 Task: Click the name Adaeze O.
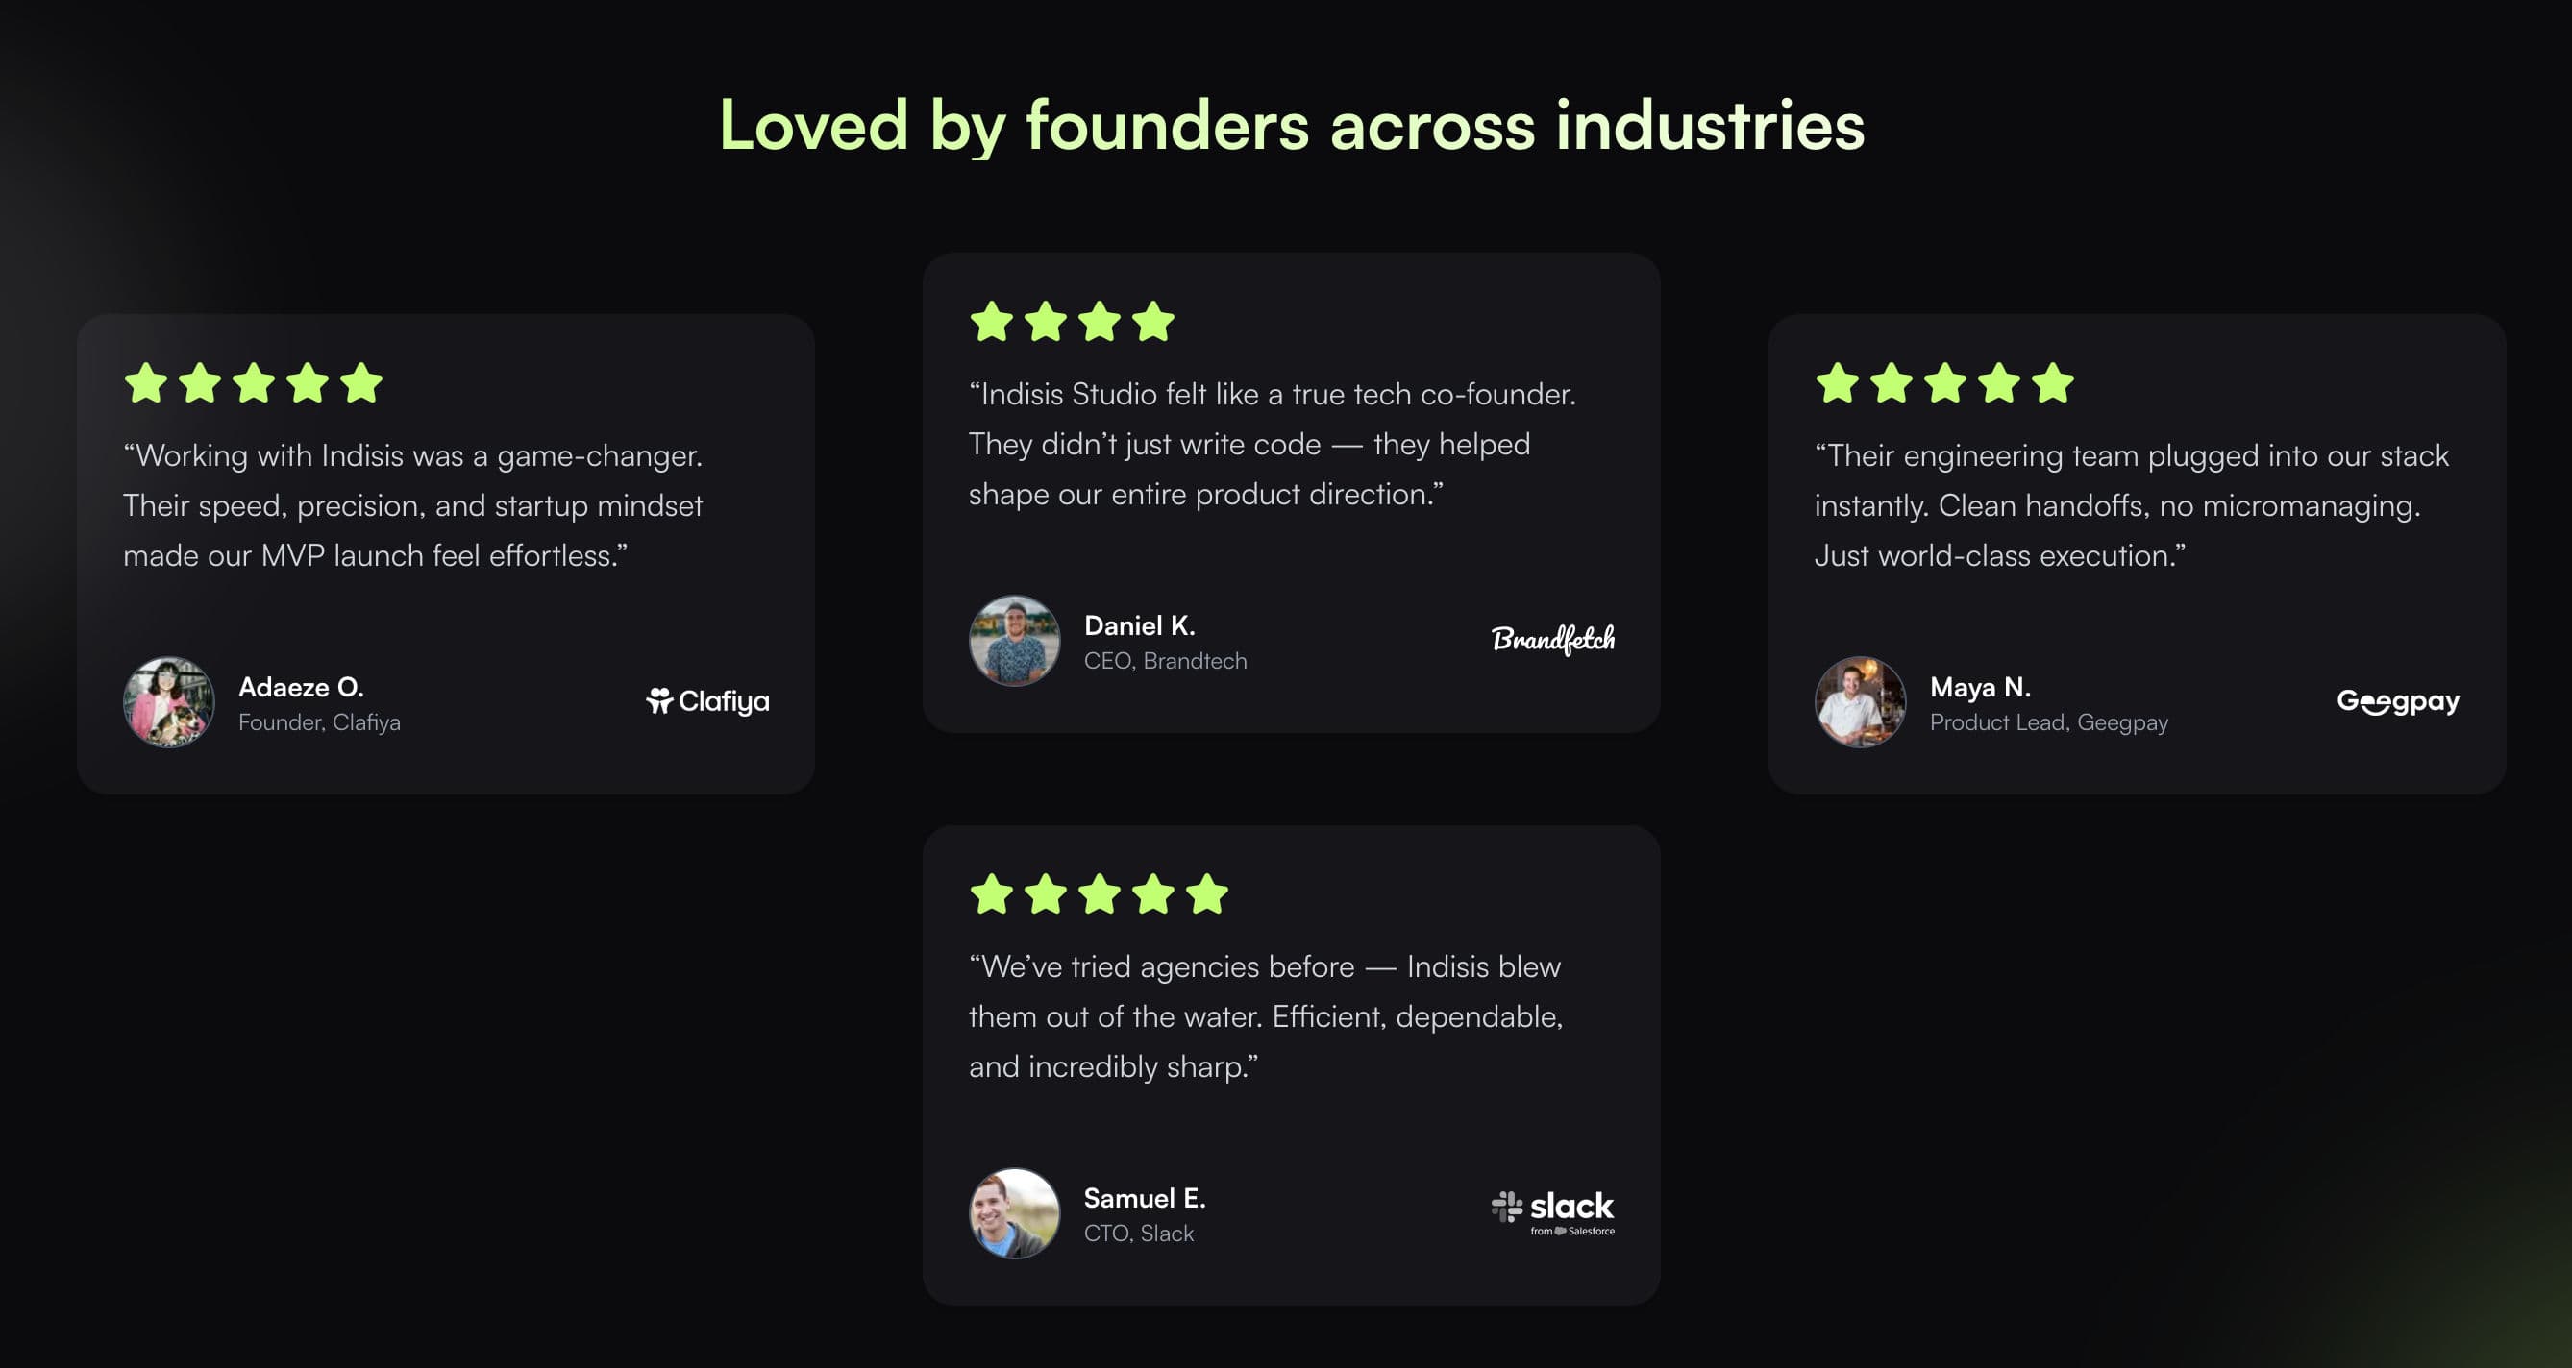[x=301, y=687]
